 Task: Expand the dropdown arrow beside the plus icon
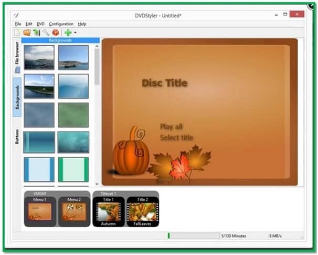pyautogui.click(x=75, y=33)
